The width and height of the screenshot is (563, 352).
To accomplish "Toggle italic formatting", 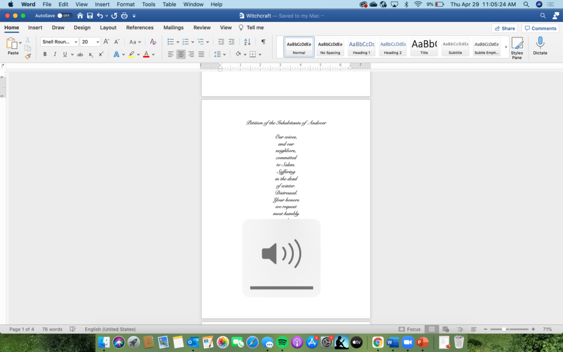I will 55,54.
